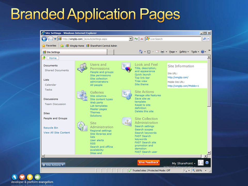Click in the Live Search box
Image resolution: width=248 pixels, height=186 pixels.
[173, 39]
